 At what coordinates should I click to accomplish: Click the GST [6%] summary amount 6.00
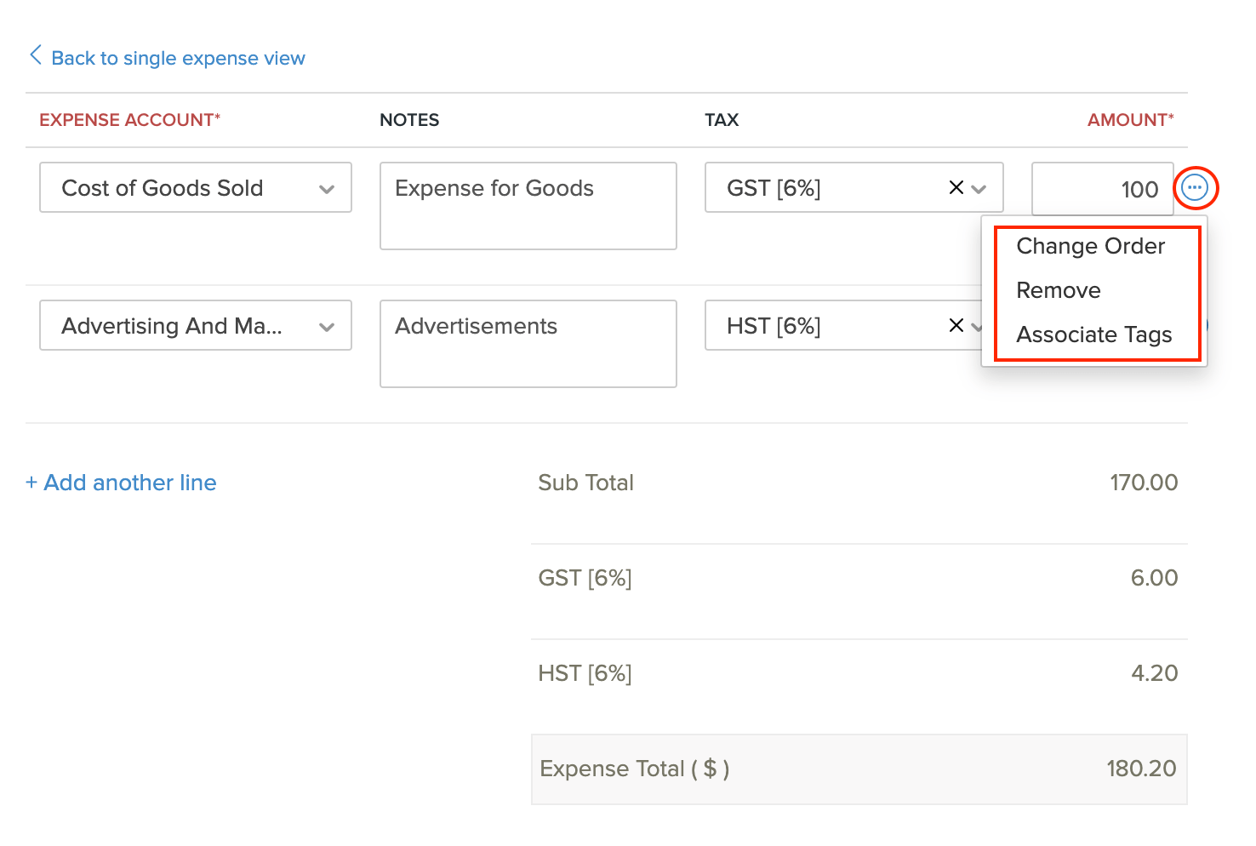tap(1153, 578)
